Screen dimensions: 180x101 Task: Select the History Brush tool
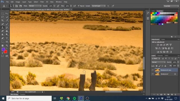(x=7, y=27)
